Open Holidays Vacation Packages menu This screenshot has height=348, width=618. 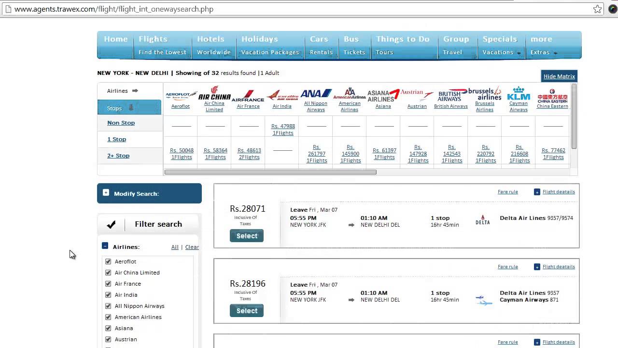point(270,45)
